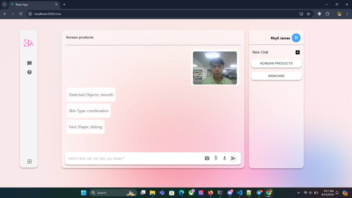
Task: Select the React App browser tab
Action: (33, 4)
